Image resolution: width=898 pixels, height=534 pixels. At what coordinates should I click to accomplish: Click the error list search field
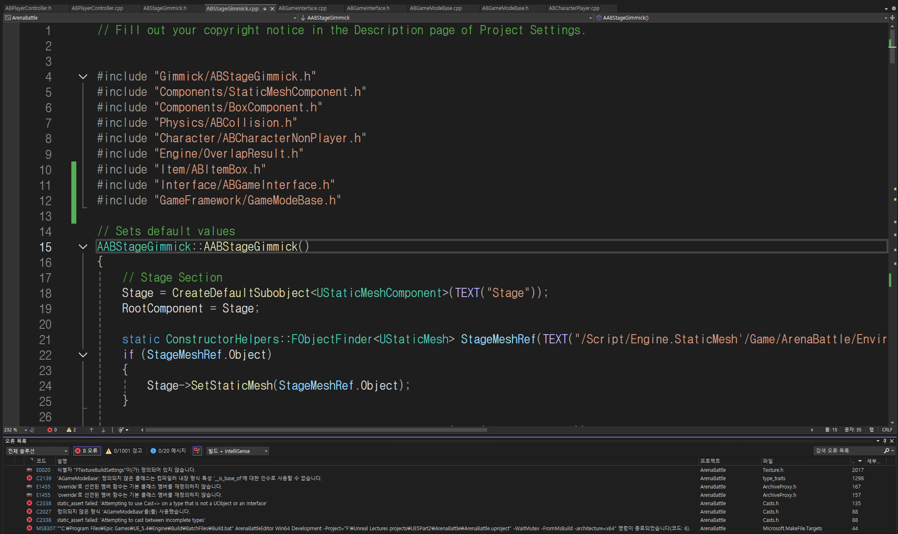coord(848,451)
